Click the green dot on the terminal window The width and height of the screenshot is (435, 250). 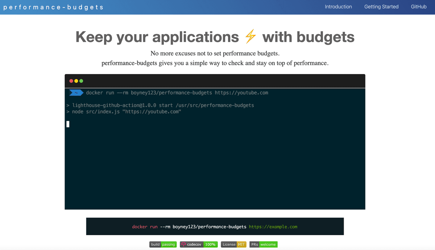click(x=81, y=81)
